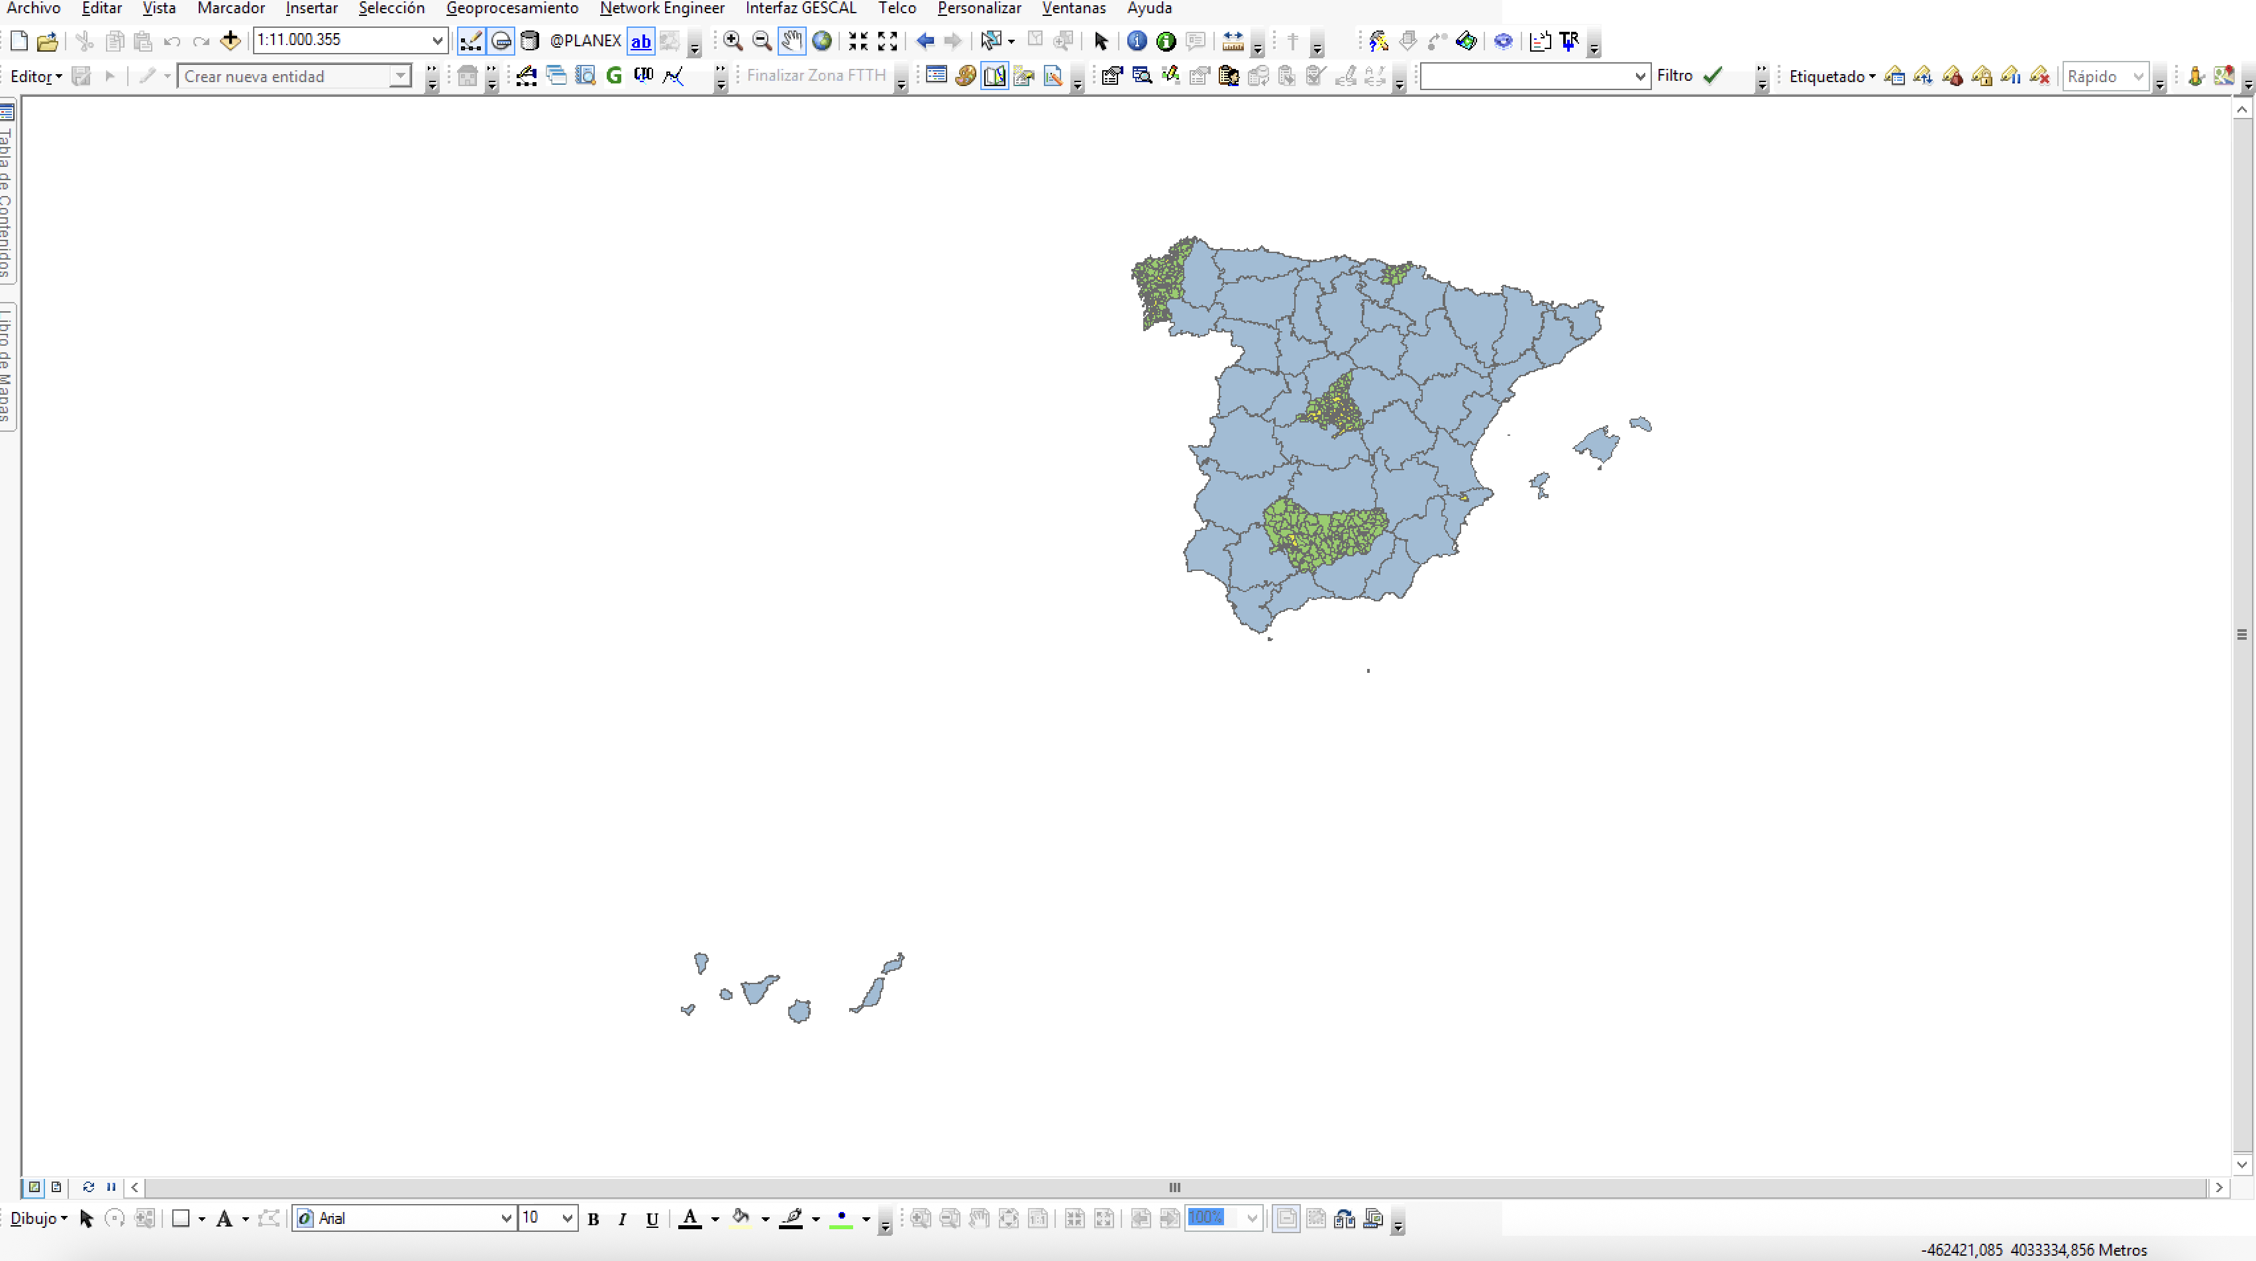The width and height of the screenshot is (2256, 1261).
Task: Toggle Underline text formatting
Action: 652,1218
